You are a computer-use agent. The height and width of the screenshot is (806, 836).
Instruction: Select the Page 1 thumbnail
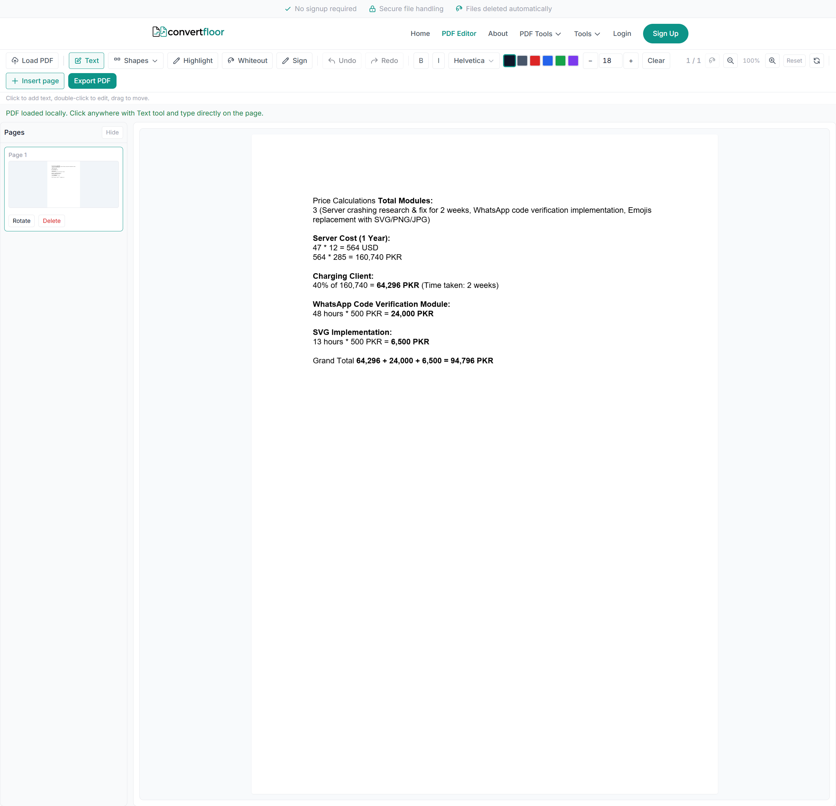click(64, 184)
